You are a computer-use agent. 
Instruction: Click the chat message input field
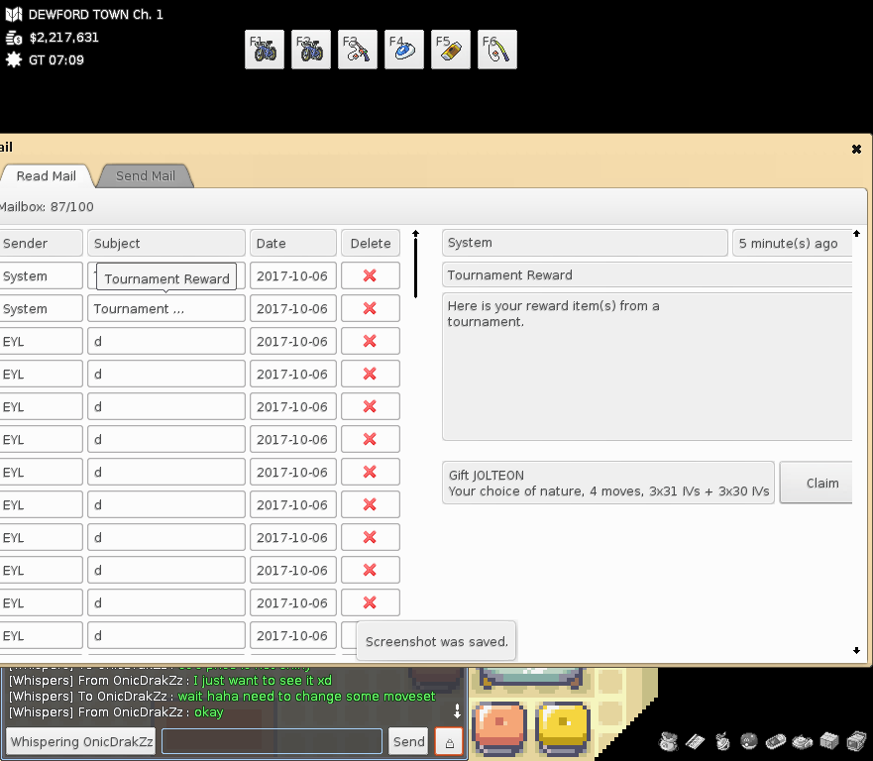pos(272,741)
